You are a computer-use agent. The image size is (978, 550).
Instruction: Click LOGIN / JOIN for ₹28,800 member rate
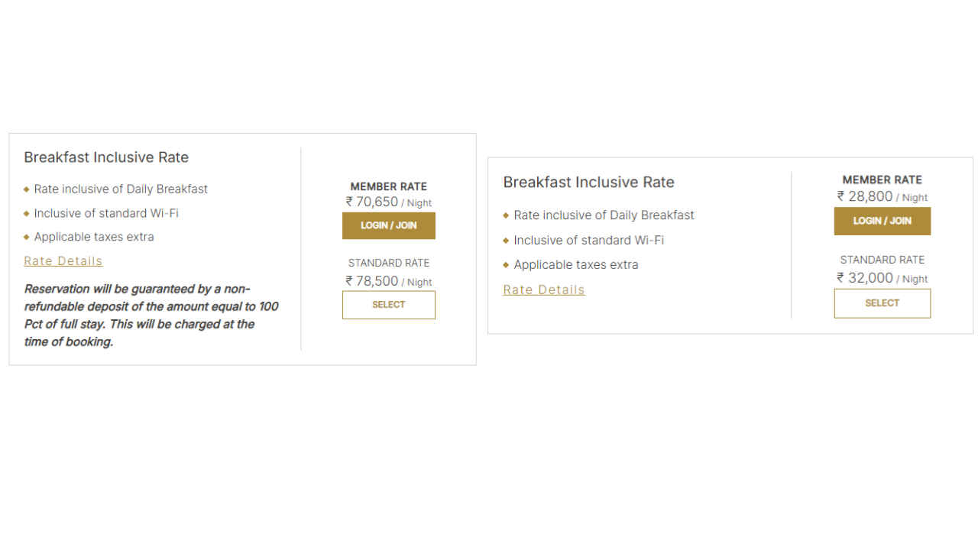pyautogui.click(x=882, y=221)
